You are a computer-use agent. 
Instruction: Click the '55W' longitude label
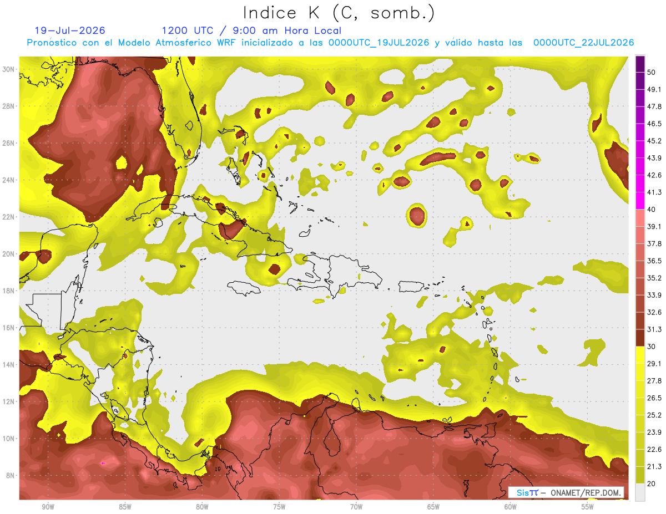point(588,507)
